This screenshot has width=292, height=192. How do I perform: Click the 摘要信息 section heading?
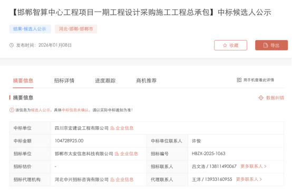[23, 98]
